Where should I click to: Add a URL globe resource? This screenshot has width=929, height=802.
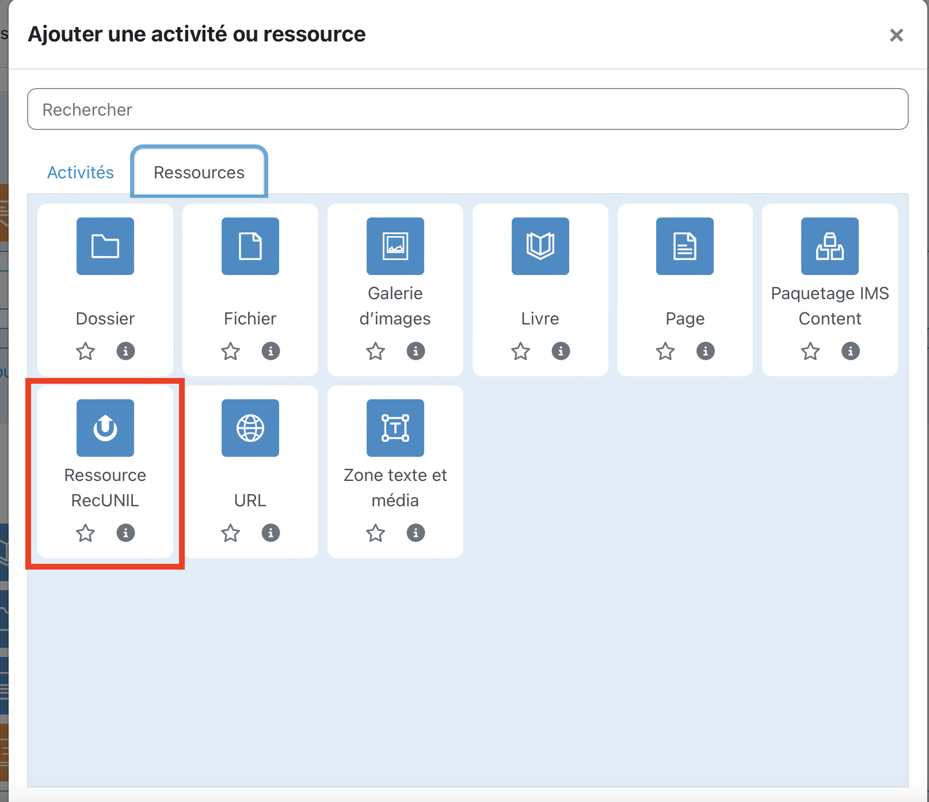(250, 428)
